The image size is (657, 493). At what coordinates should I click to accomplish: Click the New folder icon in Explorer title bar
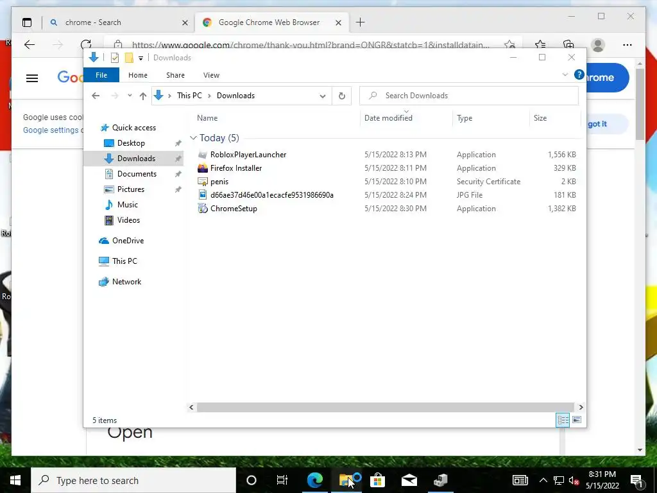[x=129, y=58]
